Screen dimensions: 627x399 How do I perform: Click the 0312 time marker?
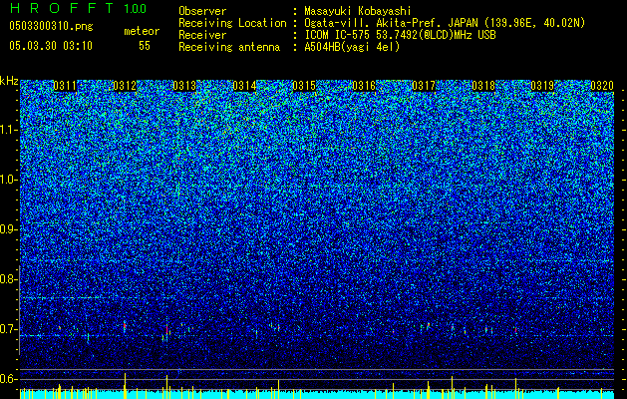click(x=125, y=86)
